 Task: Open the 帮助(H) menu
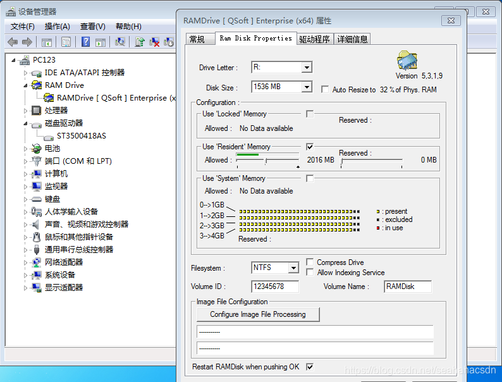tap(128, 27)
